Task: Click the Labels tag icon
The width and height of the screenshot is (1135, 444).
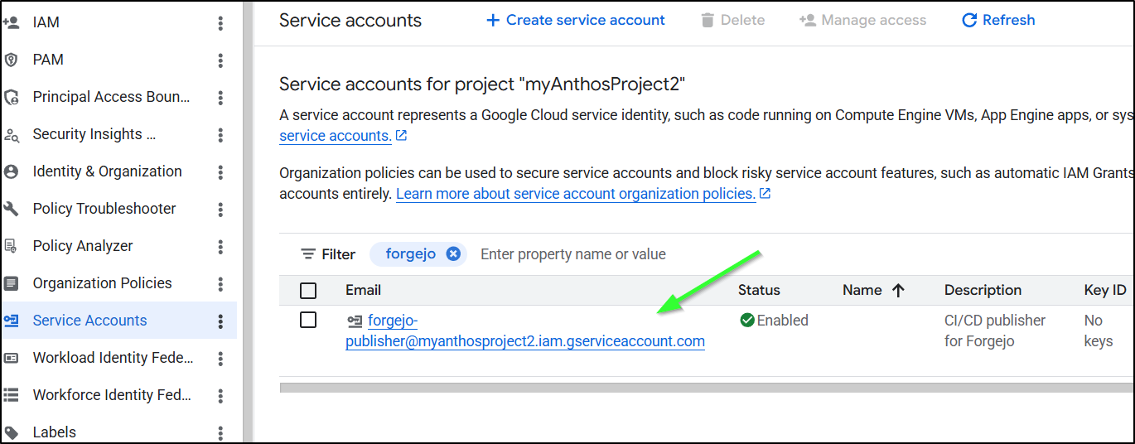Action: [12, 432]
